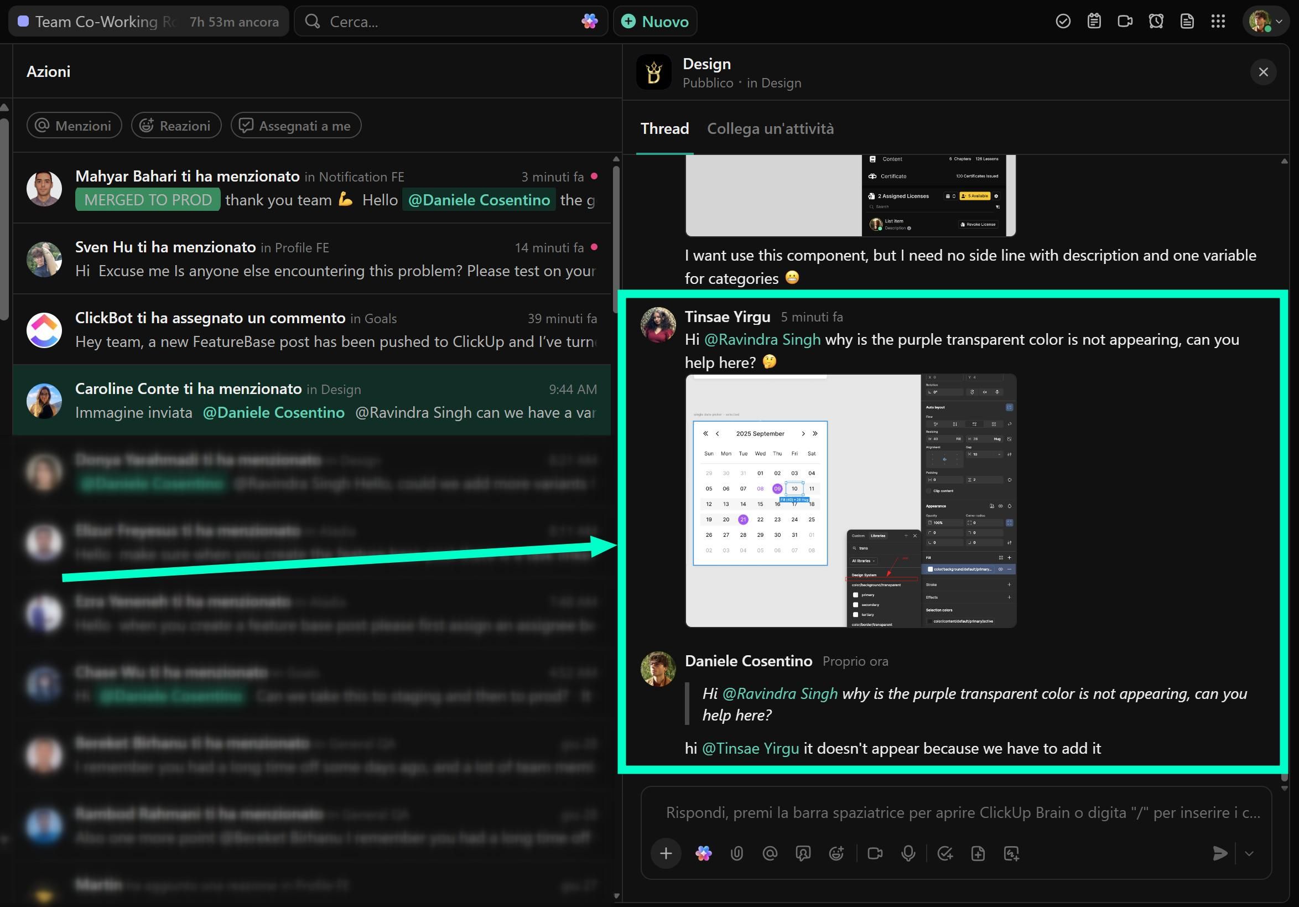Toggle the Menzioni filter
The height and width of the screenshot is (907, 1299).
(74, 125)
